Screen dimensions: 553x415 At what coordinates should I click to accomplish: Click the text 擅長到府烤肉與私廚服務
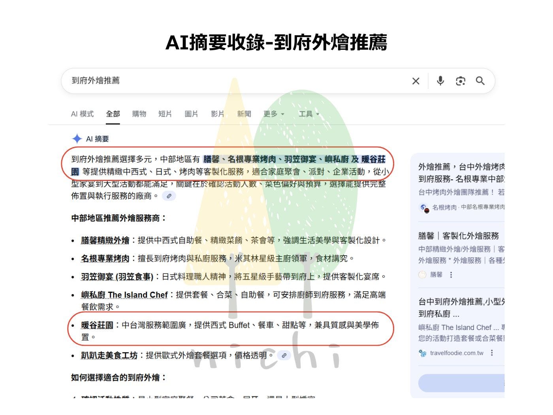click(182, 259)
